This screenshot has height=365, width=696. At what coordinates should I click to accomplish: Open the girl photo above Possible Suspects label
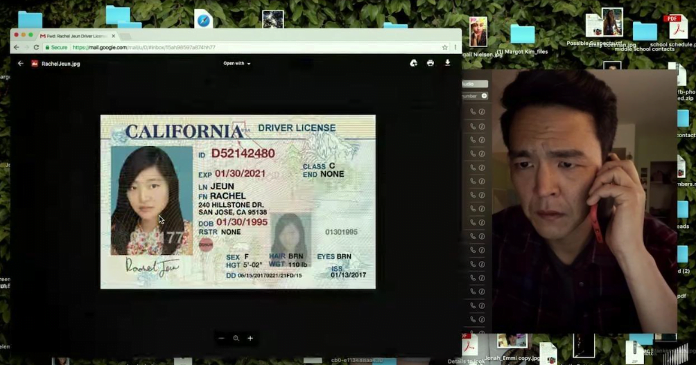(x=612, y=21)
